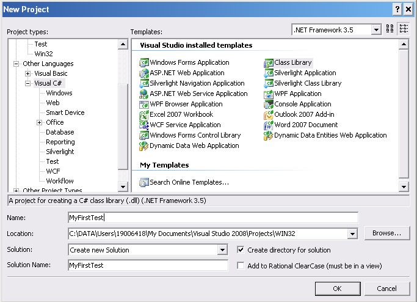Select the WPF Browser Application icon
Viewport: 417px width, 302px height.
[x=144, y=105]
